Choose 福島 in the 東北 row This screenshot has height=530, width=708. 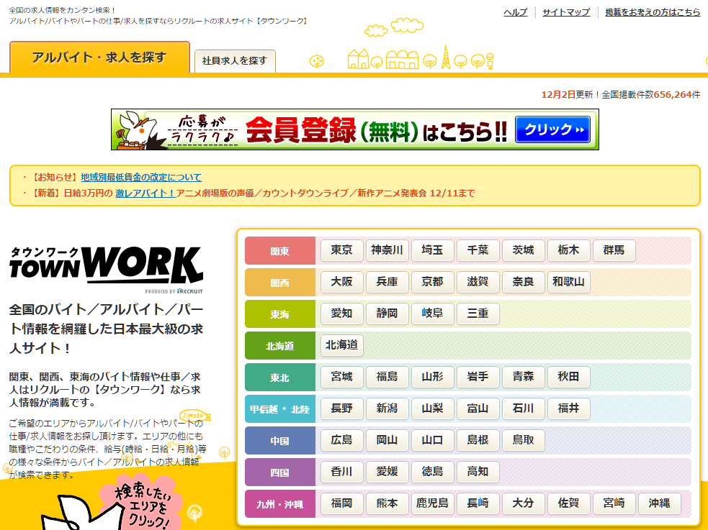pyautogui.click(x=387, y=377)
